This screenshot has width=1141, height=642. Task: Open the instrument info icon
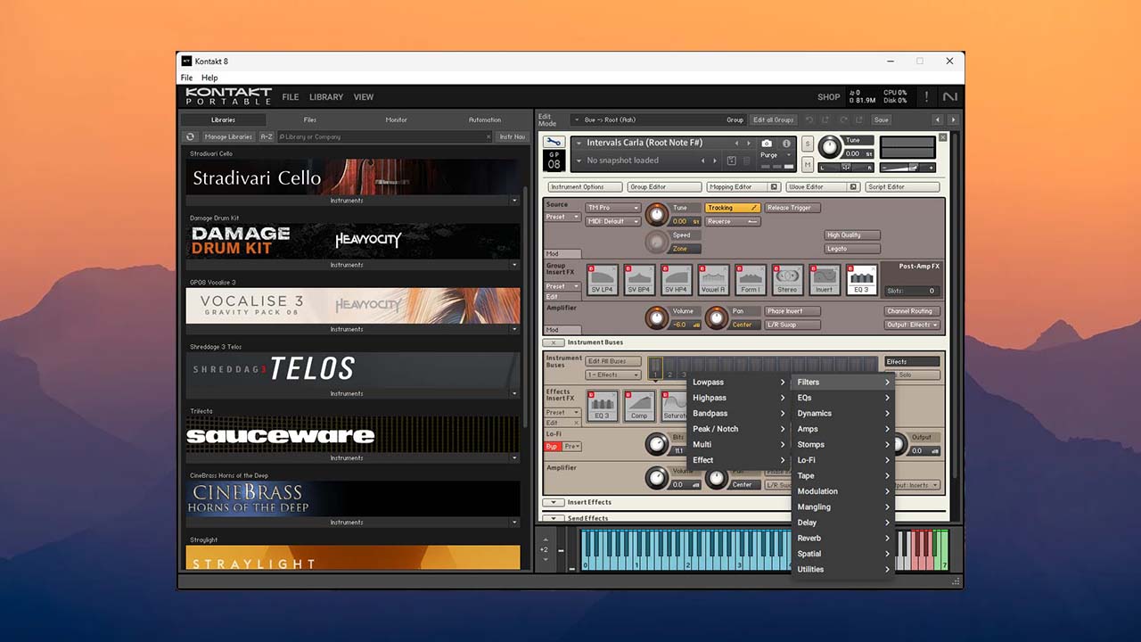(x=786, y=143)
